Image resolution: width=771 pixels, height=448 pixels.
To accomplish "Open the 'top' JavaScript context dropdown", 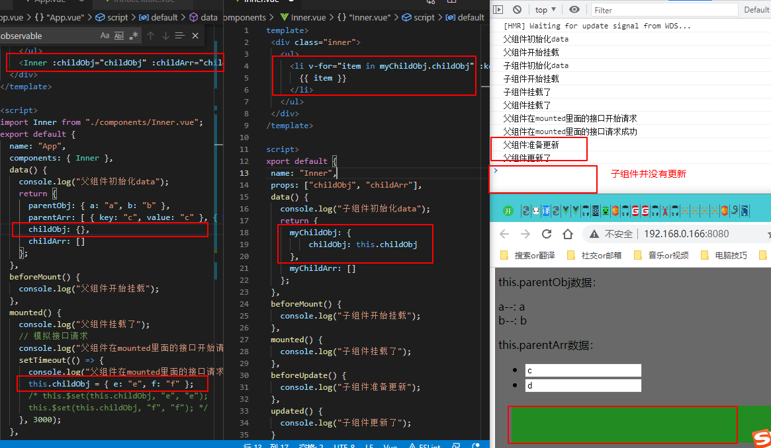I will tap(545, 10).
